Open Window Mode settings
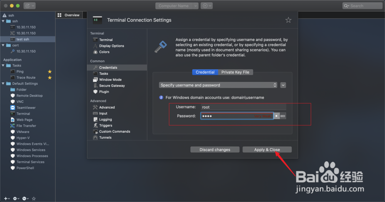The height and width of the screenshot is (202, 385). tap(110, 80)
